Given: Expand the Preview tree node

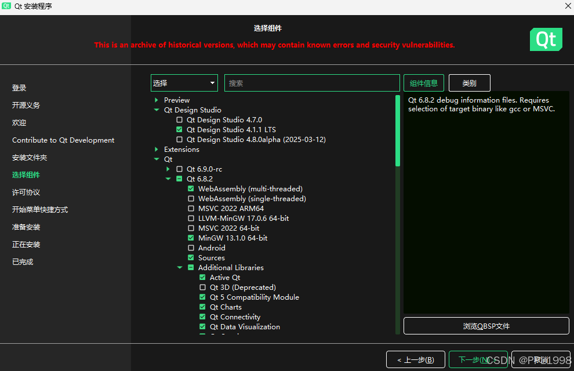Looking at the screenshot, I should coord(157,100).
